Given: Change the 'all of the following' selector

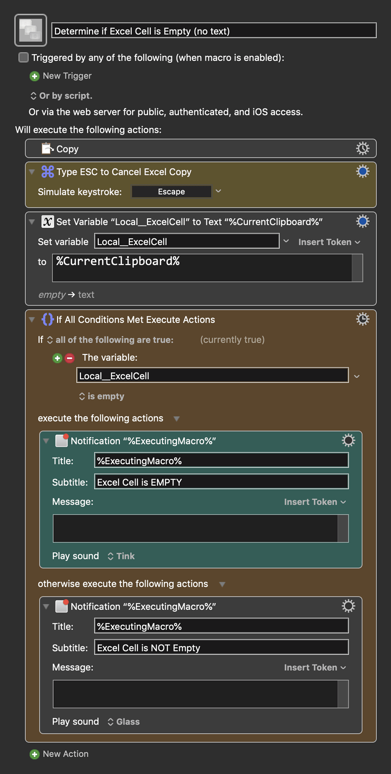Looking at the screenshot, I should pyautogui.click(x=110, y=340).
